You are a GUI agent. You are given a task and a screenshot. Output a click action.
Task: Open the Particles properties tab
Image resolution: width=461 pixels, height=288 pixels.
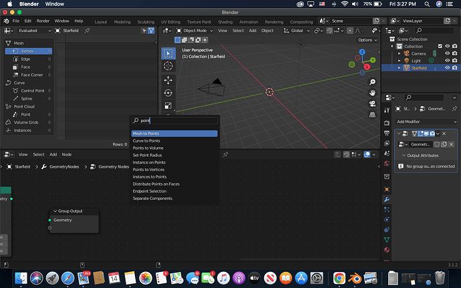point(387,209)
